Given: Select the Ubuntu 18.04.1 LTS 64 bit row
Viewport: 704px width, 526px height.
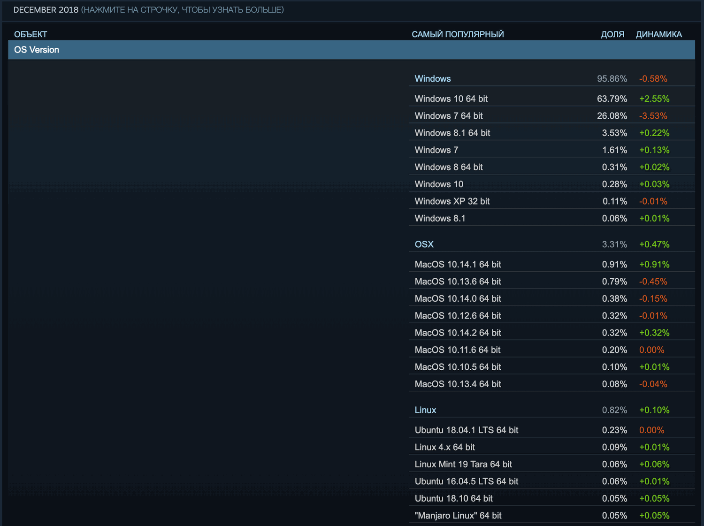Looking at the screenshot, I should (467, 430).
